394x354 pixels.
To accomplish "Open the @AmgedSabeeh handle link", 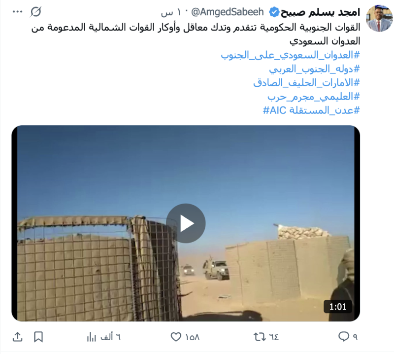I will tap(228, 12).
